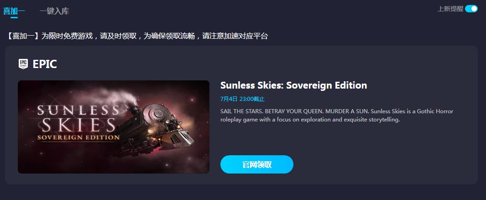Open the 一键入库 tab
This screenshot has height=200, width=486.
tap(54, 11)
